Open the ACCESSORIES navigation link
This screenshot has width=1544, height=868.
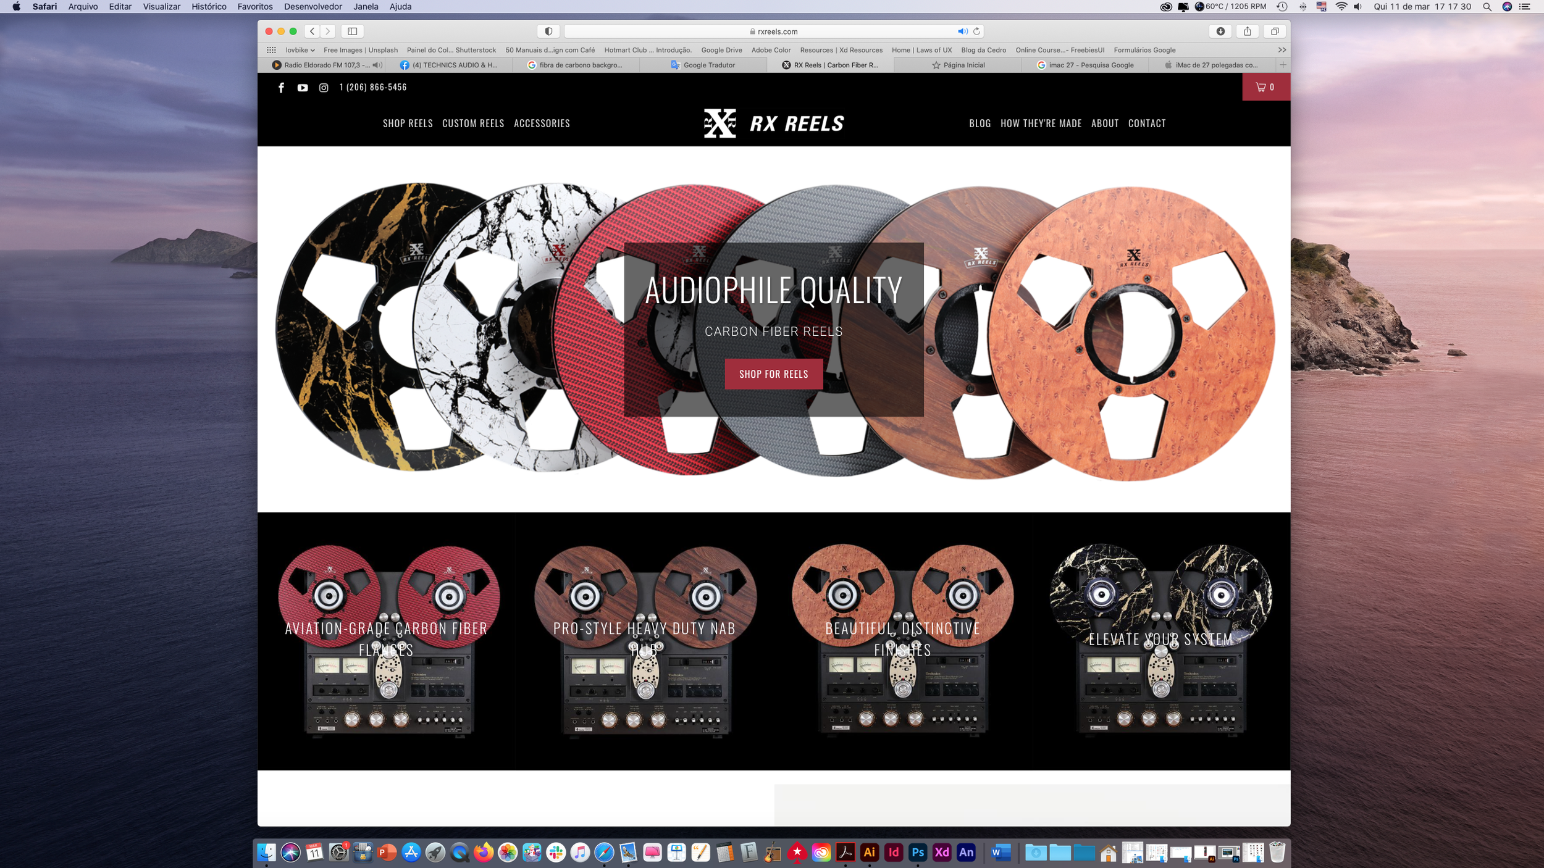542,123
